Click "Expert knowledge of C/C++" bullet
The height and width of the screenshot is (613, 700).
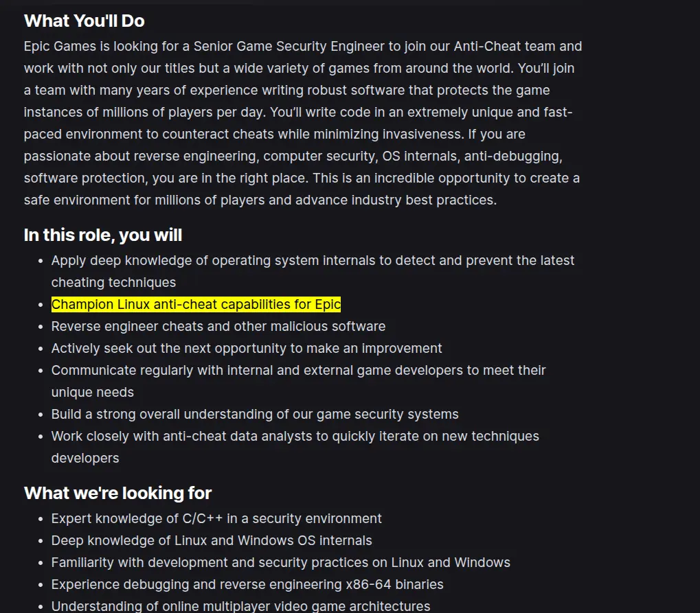tap(216, 518)
